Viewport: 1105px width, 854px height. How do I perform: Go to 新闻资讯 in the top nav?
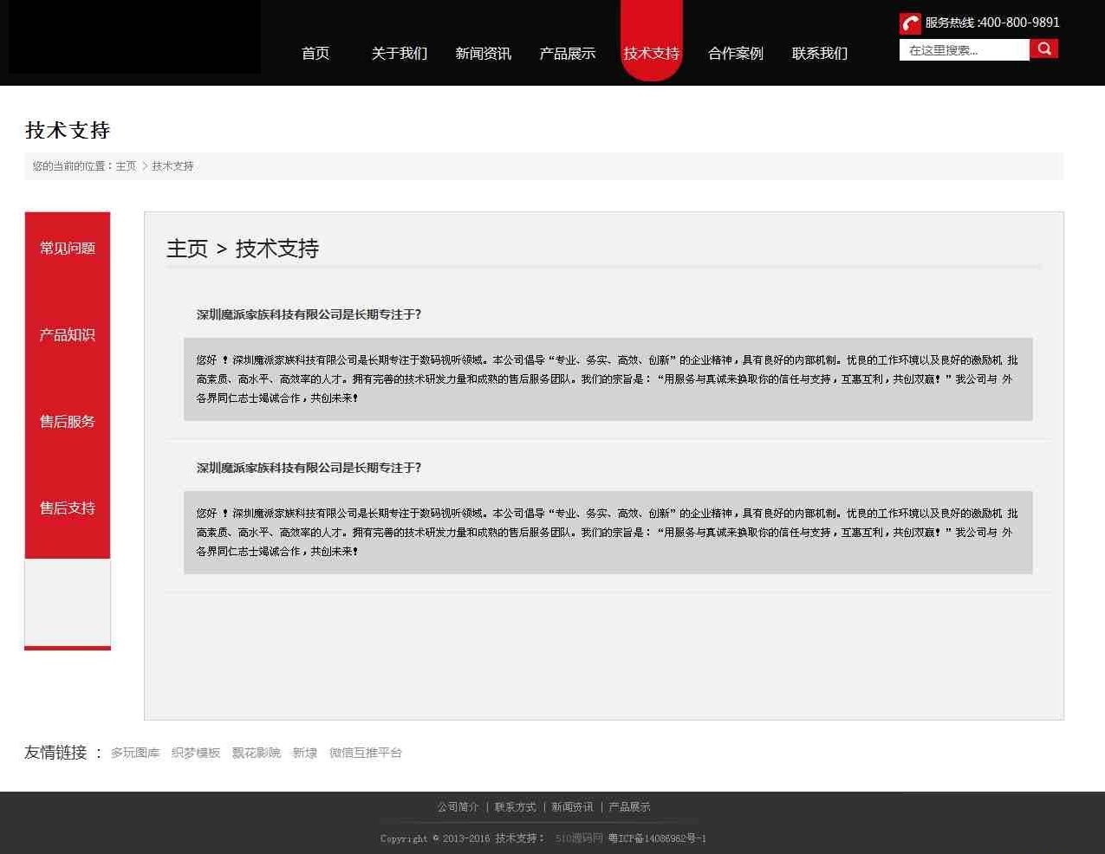484,54
